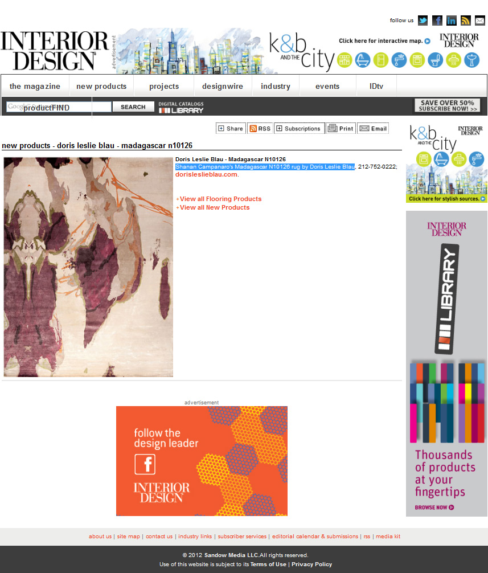Go to Interior Design logo homepage
The image size is (488, 573).
coord(55,51)
